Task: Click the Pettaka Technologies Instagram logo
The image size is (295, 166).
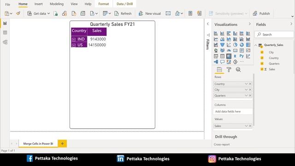Action: pyautogui.click(x=212, y=159)
